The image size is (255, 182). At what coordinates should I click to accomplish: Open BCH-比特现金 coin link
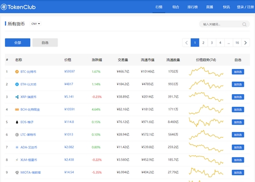pyautogui.click(x=30, y=110)
